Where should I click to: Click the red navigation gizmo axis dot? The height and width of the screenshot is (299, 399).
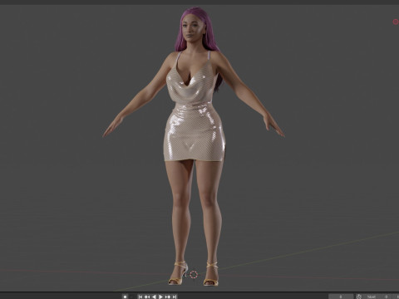click(396, 22)
